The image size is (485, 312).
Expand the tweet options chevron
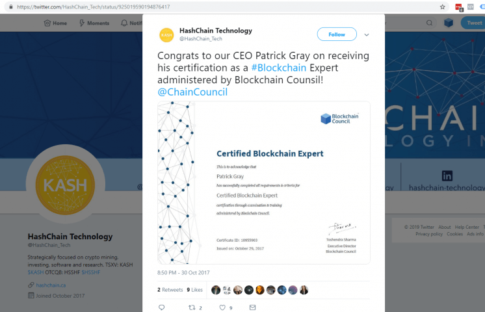pos(367,34)
